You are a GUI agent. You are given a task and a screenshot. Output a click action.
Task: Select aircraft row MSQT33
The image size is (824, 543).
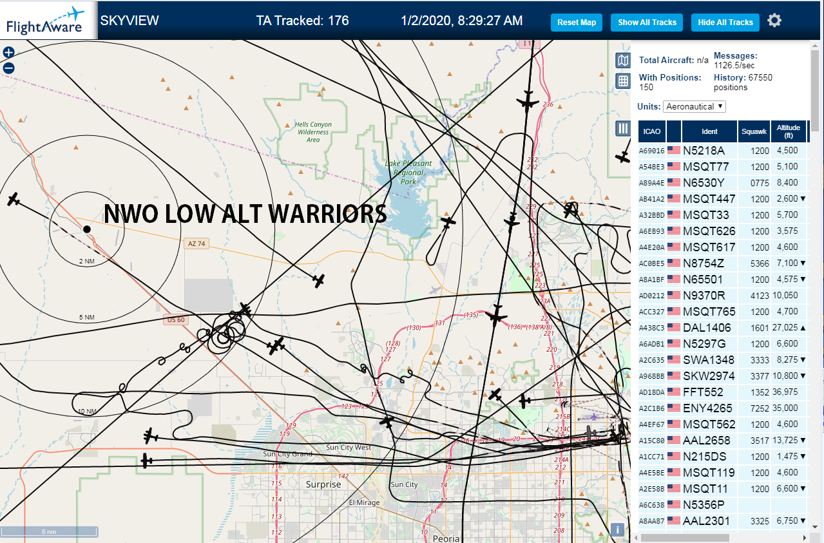click(x=722, y=215)
